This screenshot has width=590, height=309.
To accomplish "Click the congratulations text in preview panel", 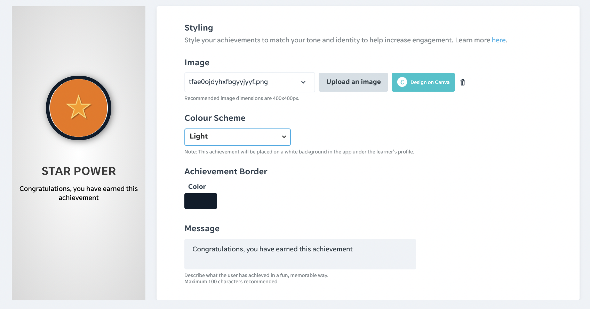I will pos(79,193).
